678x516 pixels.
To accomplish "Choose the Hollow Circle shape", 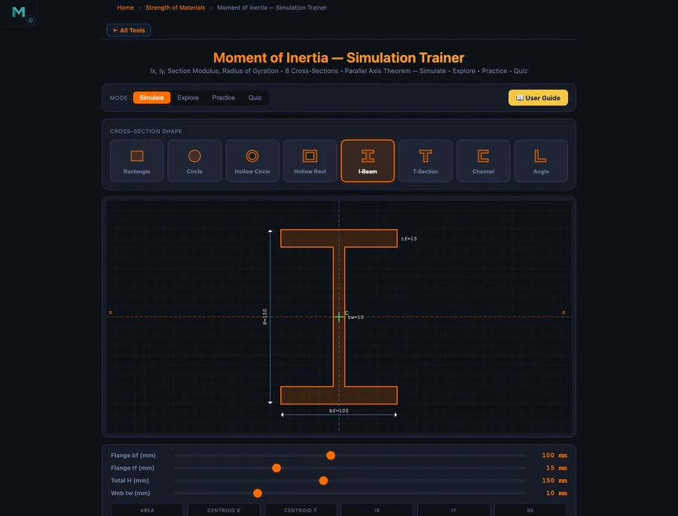I will click(252, 161).
